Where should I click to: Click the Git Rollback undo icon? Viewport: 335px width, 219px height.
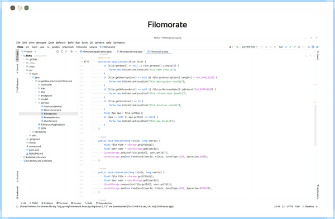[x=303, y=47]
